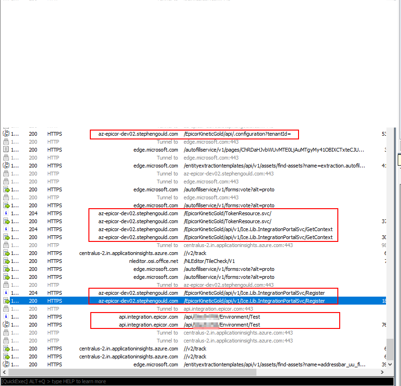Select the /autofillservice/v1/pages/ChRDaH... URL cell

click(x=274, y=150)
